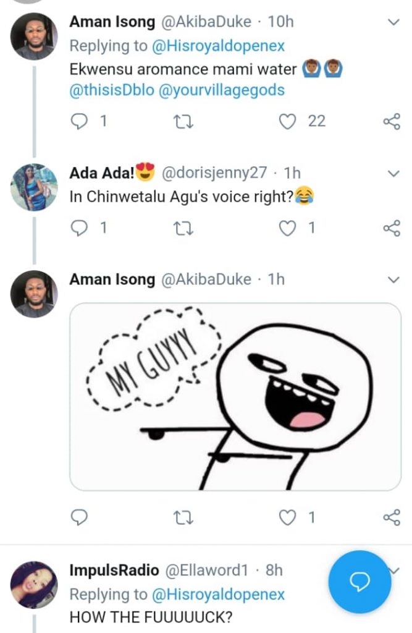View ImpulsRadio's profile picture
This screenshot has width=412, height=633.
pyautogui.click(x=34, y=584)
